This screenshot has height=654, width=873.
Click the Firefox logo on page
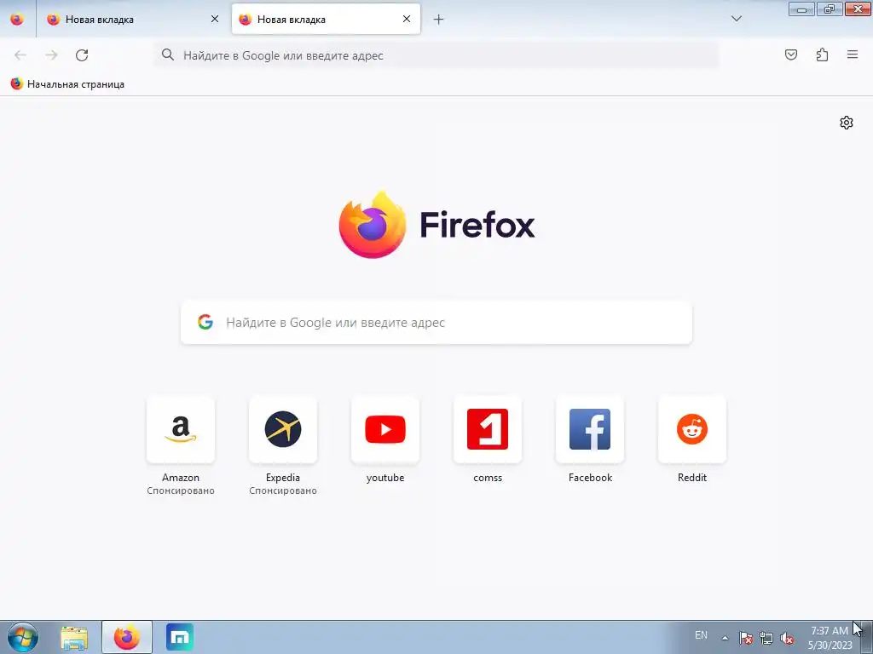[x=436, y=225]
